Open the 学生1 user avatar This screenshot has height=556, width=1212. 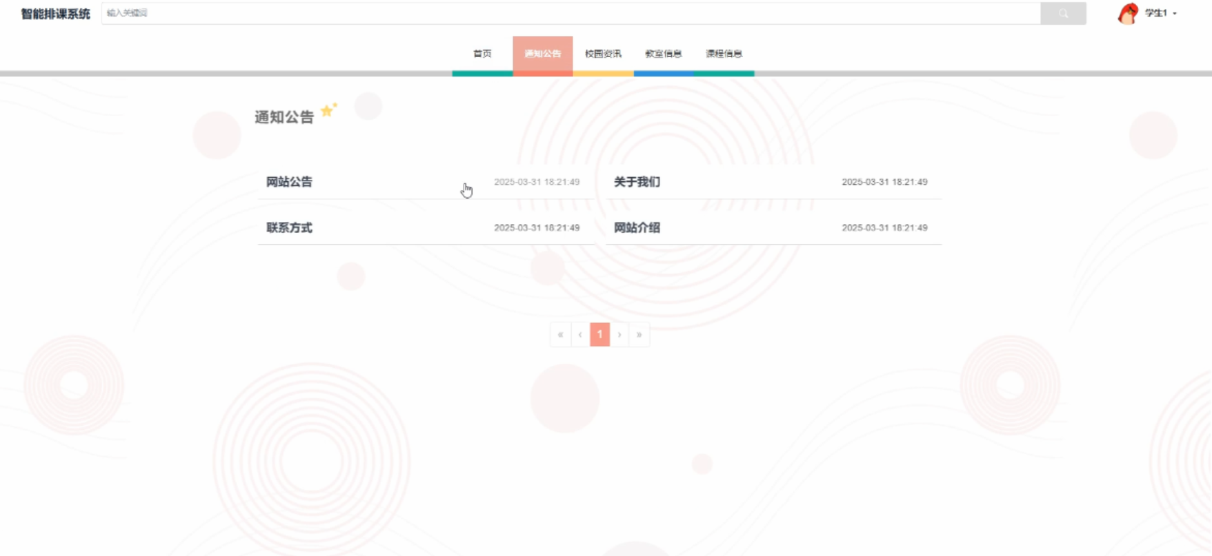[x=1128, y=13]
